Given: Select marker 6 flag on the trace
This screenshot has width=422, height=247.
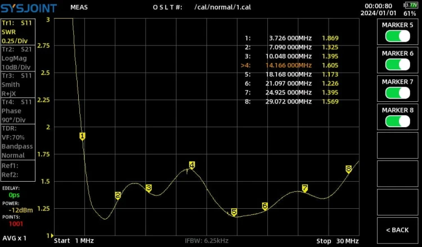Looking at the screenshot, I should click(x=265, y=206).
